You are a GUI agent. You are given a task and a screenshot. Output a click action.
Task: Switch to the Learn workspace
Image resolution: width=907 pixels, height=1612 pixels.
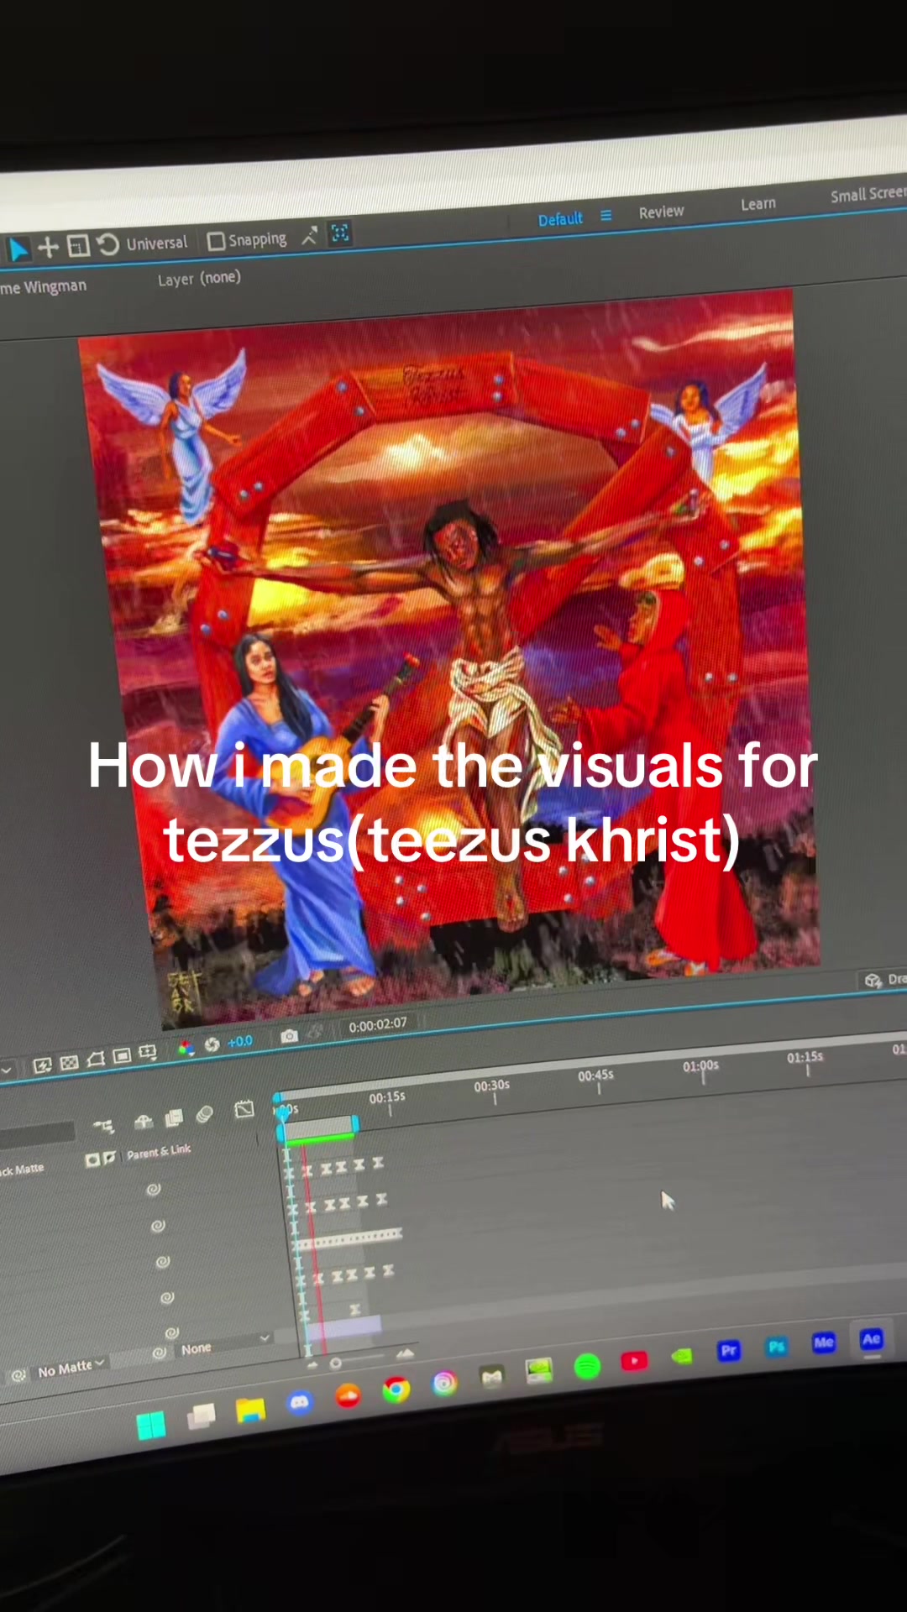(x=758, y=204)
